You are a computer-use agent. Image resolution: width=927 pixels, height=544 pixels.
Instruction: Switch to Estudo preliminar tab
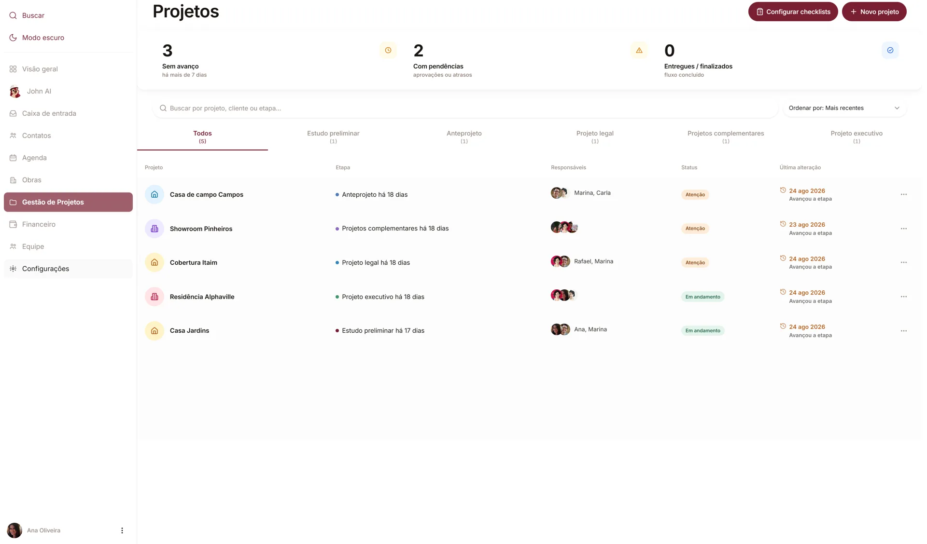[333, 137]
